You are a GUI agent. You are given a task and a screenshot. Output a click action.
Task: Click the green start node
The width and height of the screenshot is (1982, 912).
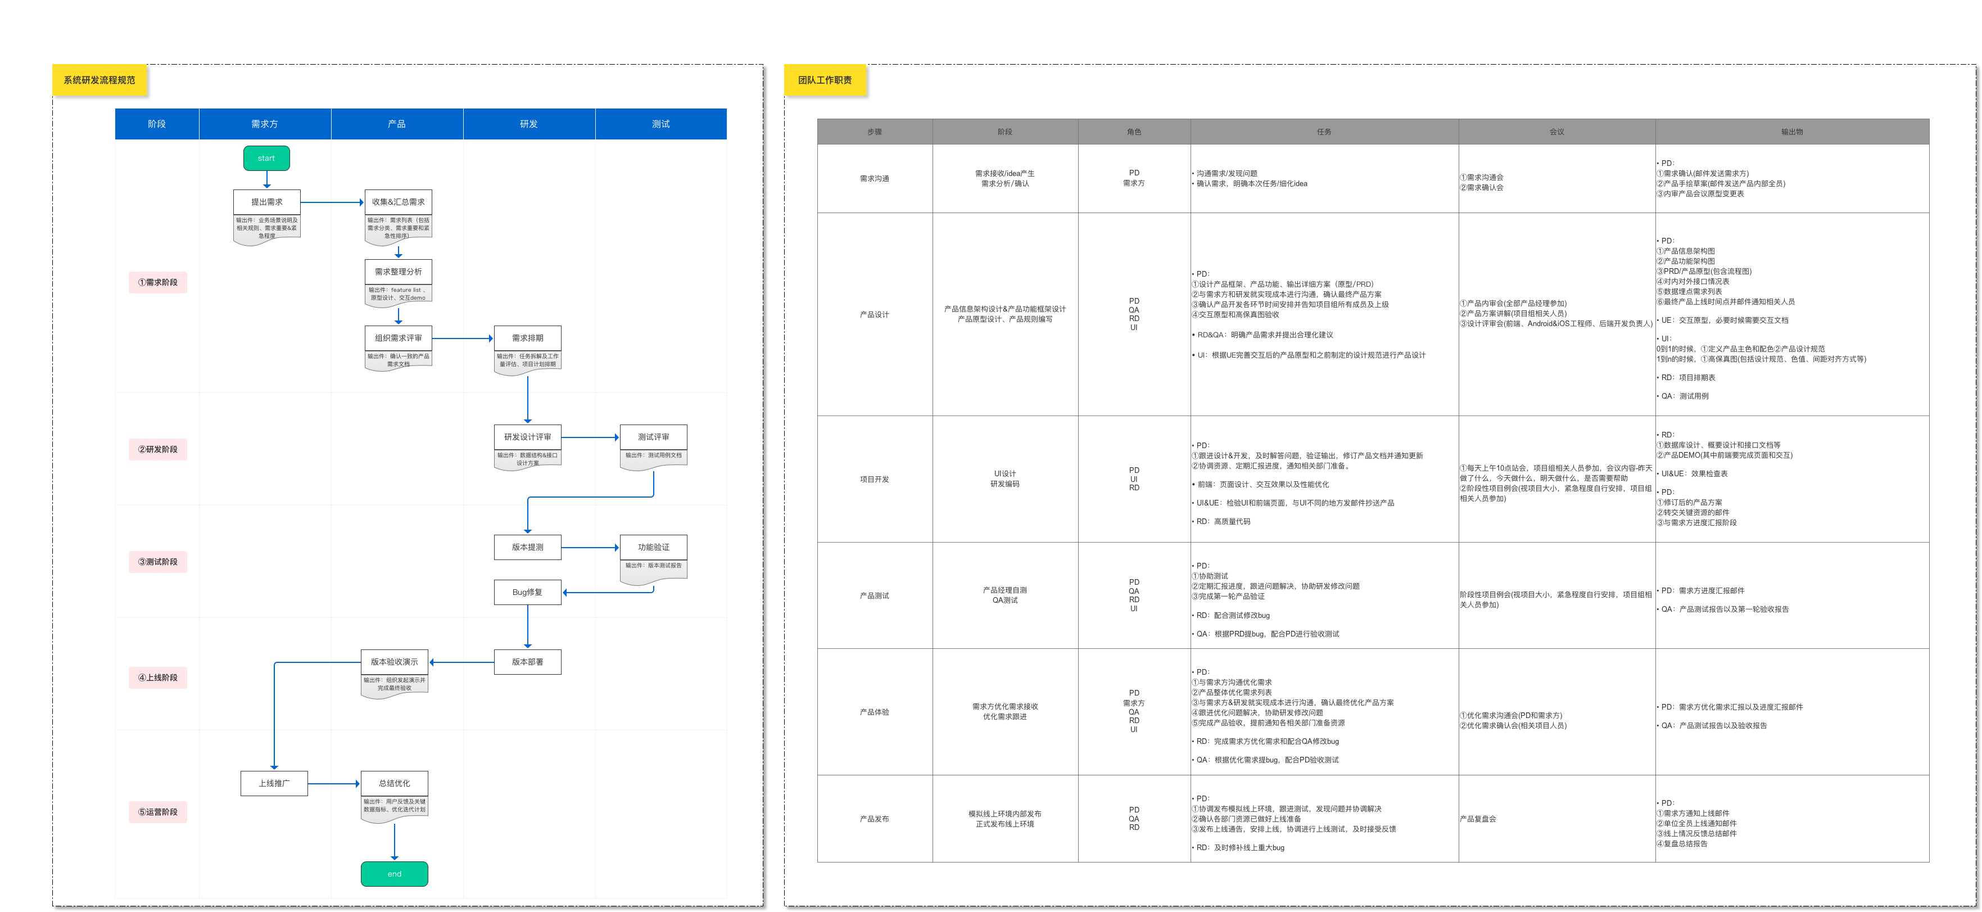click(x=266, y=158)
